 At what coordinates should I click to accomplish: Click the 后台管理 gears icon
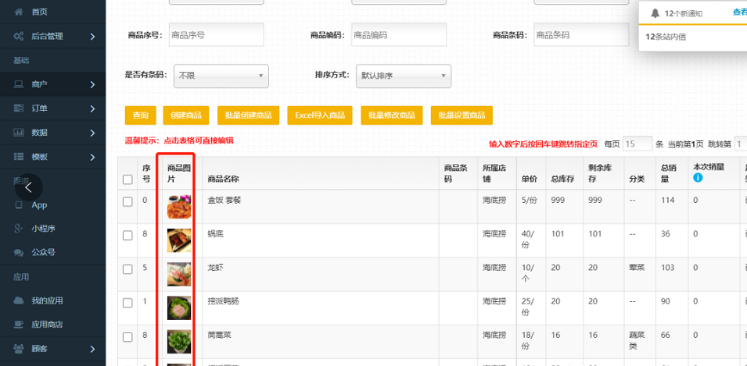coord(17,36)
